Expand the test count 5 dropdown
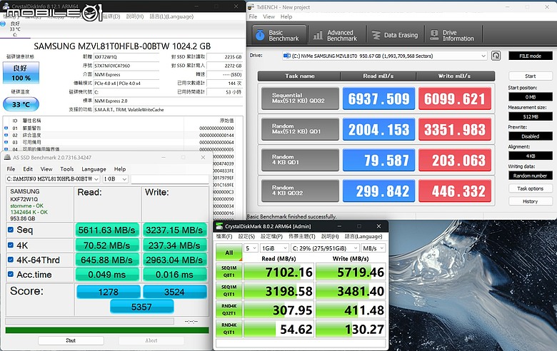The image size is (557, 351). point(251,248)
